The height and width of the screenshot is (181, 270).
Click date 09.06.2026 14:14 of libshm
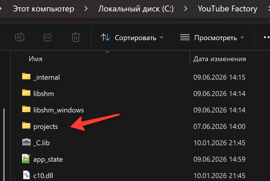click(219, 94)
